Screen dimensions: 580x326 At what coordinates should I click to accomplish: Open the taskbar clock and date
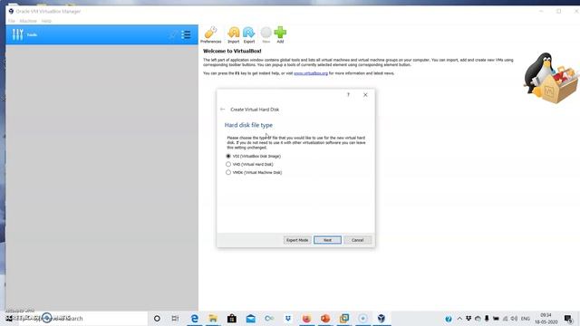pos(546,318)
